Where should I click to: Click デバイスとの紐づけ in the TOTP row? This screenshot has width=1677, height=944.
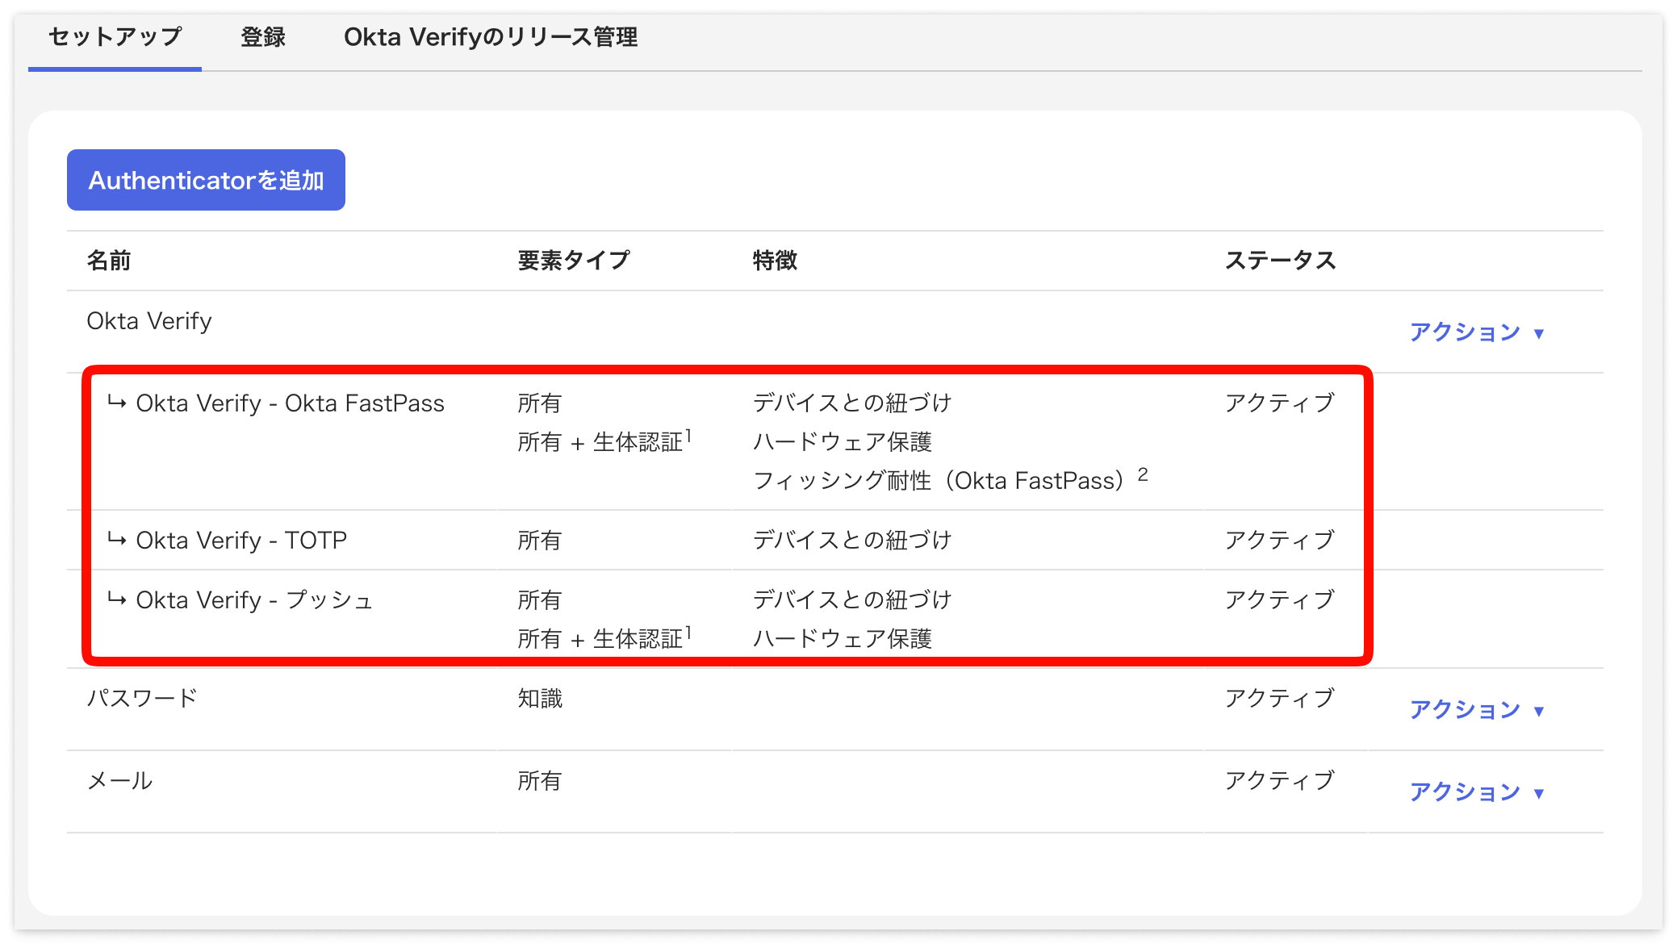pyautogui.click(x=852, y=541)
